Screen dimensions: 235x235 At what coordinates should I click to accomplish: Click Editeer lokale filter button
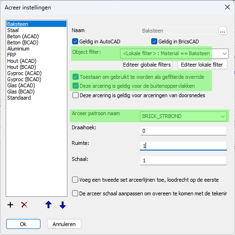click(x=202, y=65)
